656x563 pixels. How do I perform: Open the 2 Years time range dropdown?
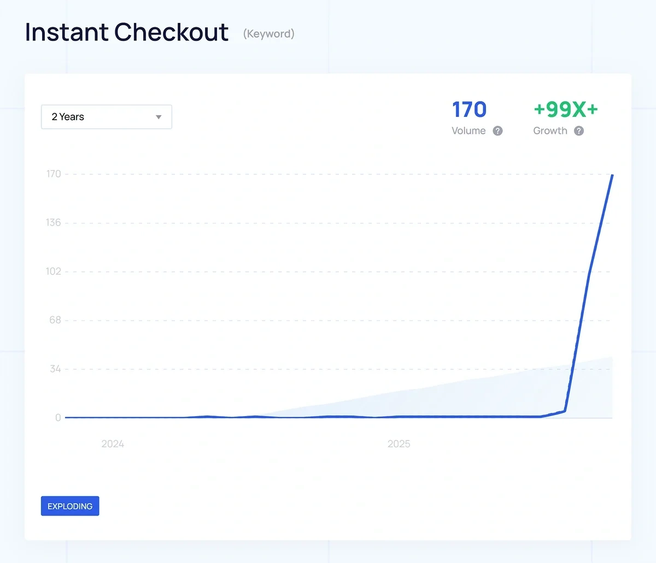point(106,117)
